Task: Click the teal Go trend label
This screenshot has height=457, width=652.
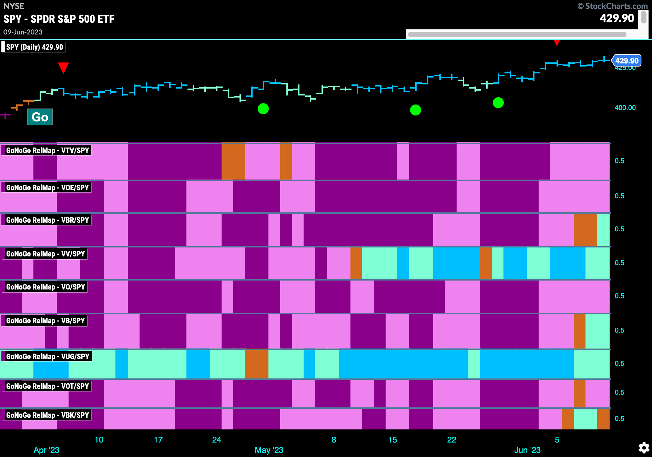Action: [x=40, y=117]
